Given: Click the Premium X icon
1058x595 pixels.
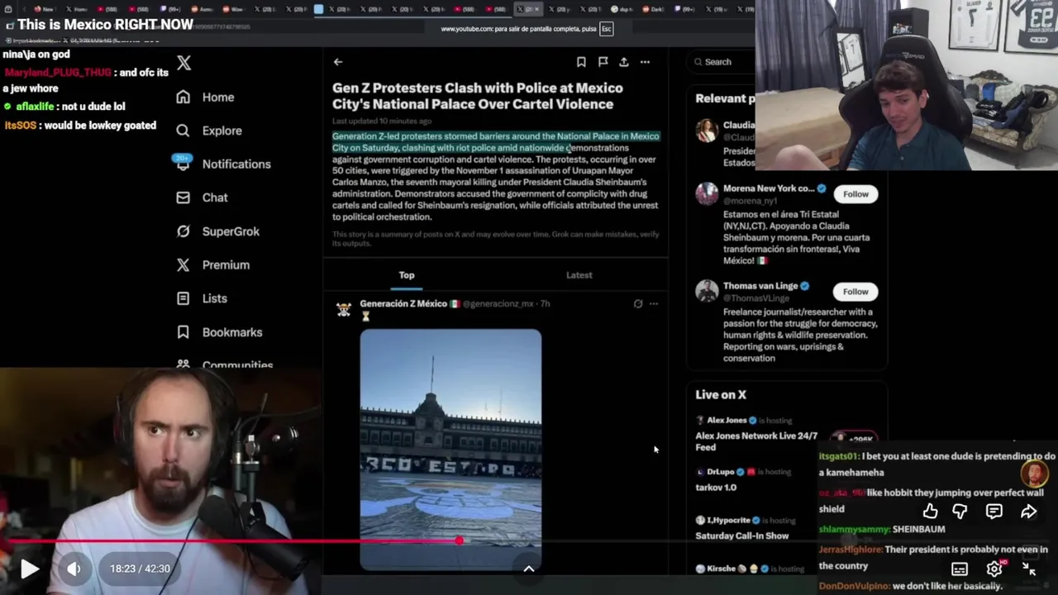Looking at the screenshot, I should pos(183,264).
